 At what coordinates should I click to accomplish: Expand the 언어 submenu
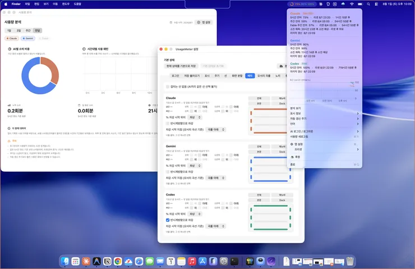tap(325, 124)
